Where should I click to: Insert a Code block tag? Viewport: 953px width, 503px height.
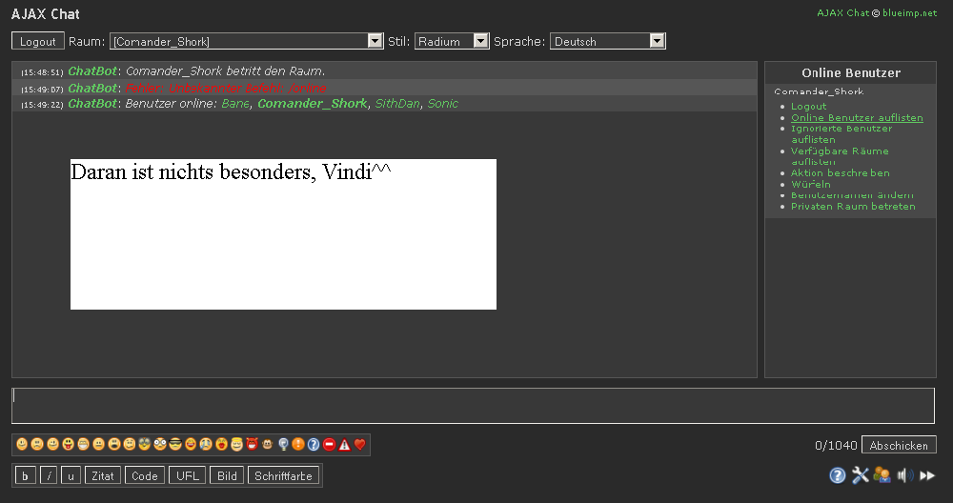pos(145,475)
